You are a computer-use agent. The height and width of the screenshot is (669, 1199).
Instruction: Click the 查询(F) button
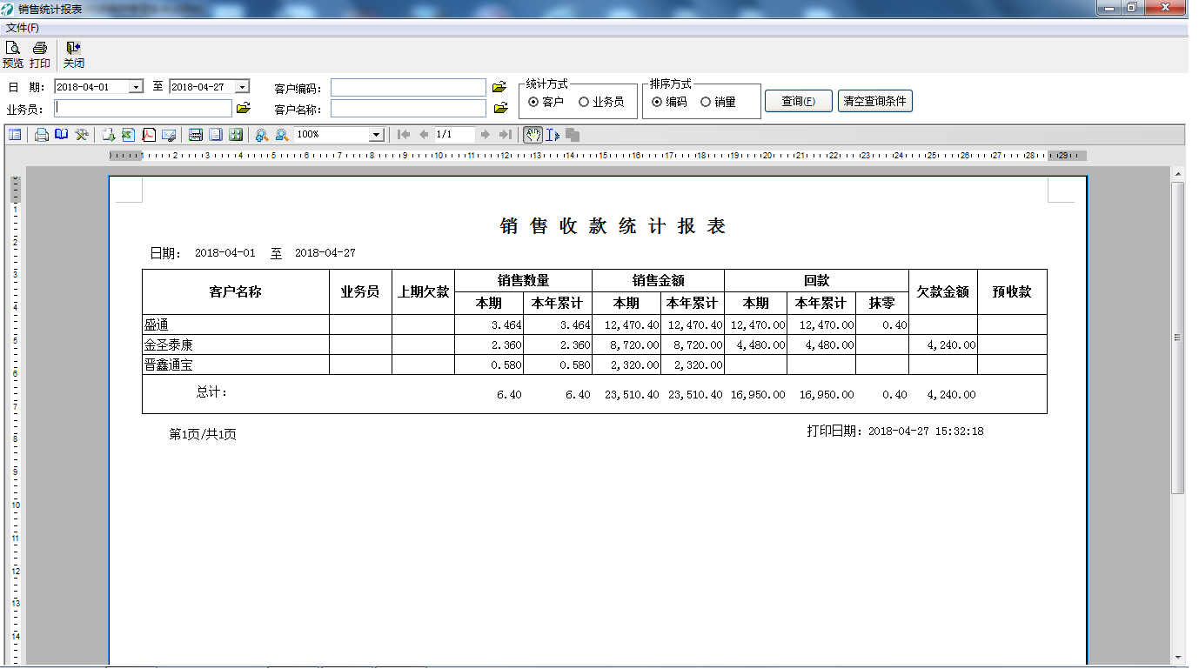799,102
